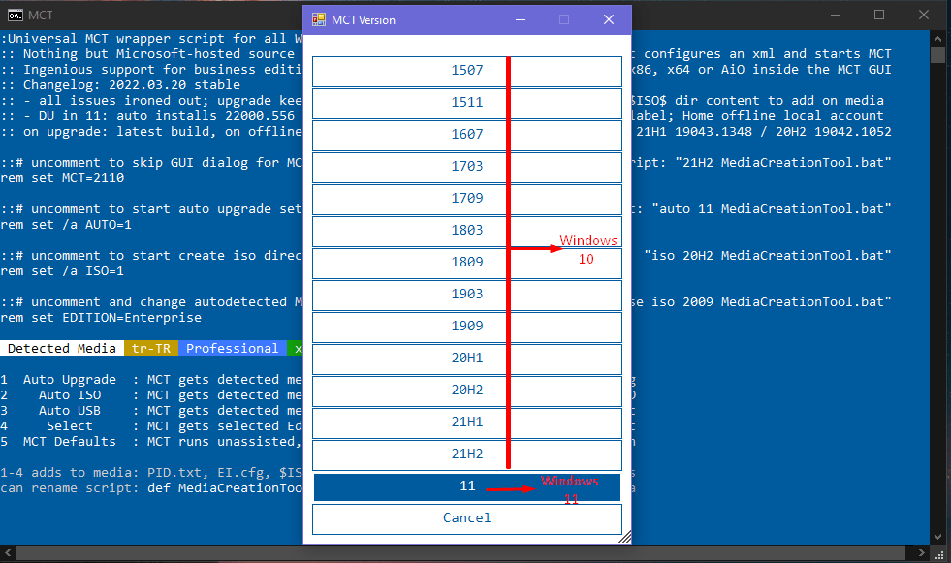Click the console horizontal scrollbar thumb
The height and width of the screenshot is (563, 951).
[x=460, y=552]
